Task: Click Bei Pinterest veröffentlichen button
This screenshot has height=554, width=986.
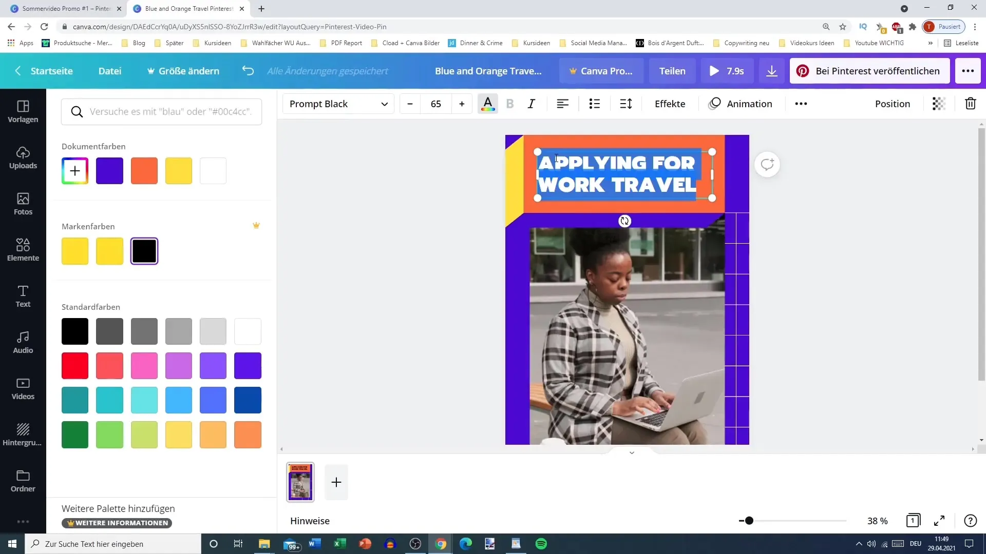Action: [x=873, y=71]
